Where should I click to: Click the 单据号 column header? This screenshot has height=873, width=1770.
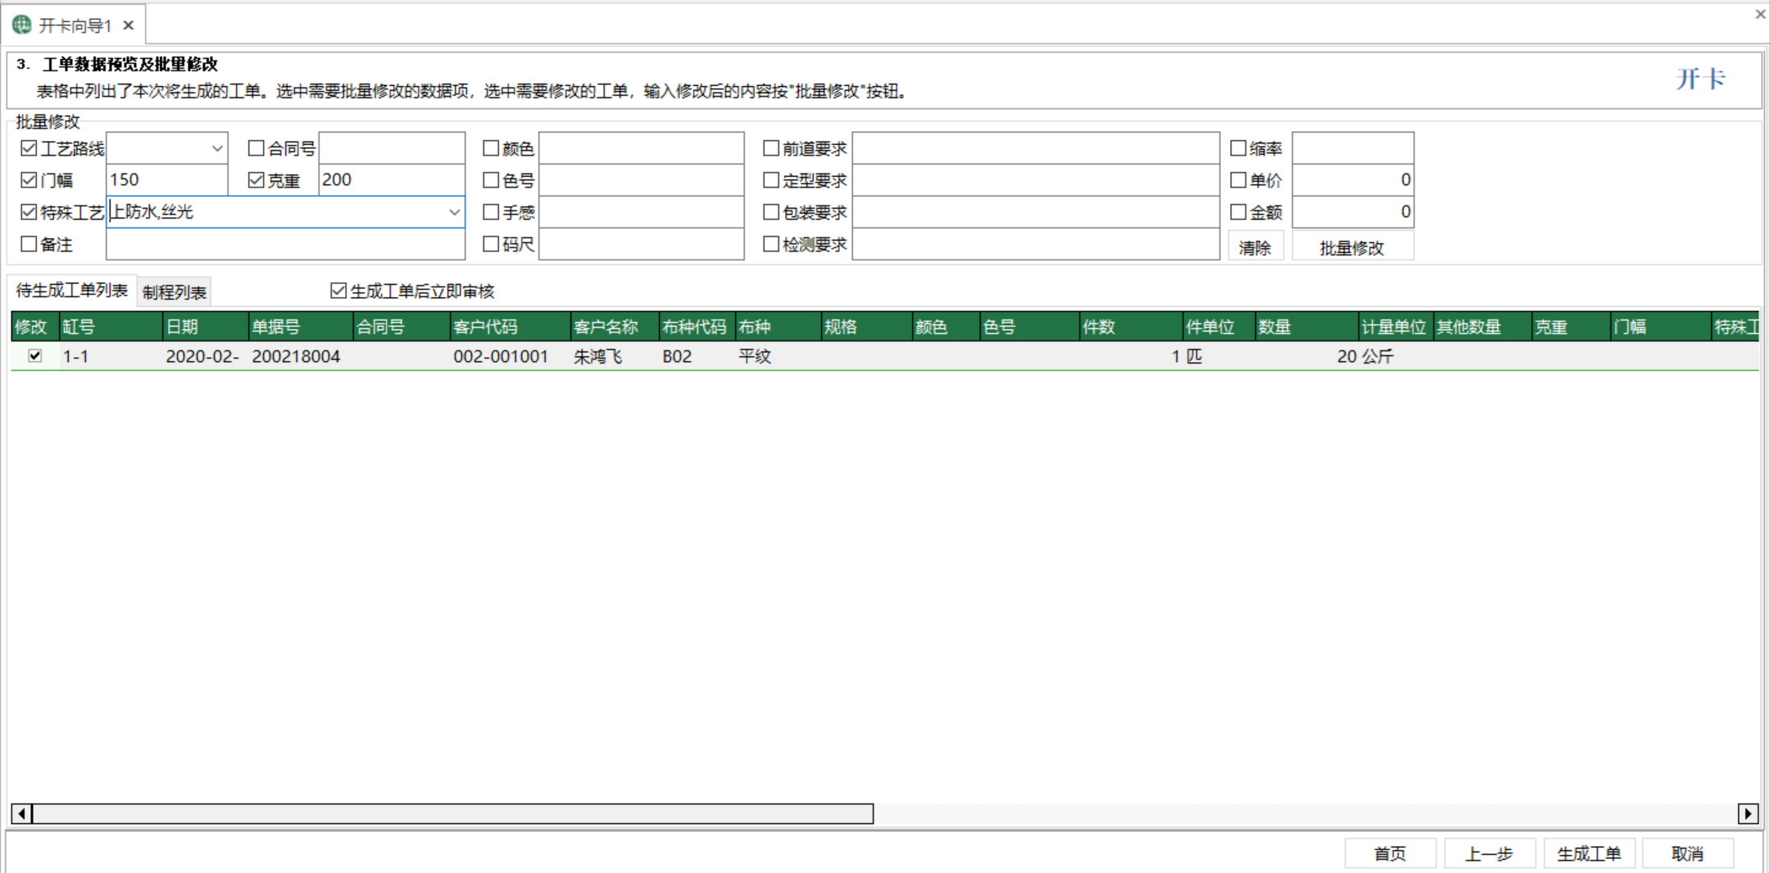[x=301, y=327]
